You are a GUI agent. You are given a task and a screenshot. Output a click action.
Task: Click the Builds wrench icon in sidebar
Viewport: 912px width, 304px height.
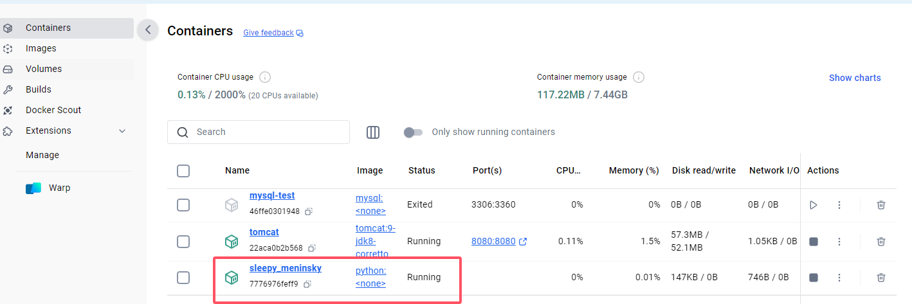[8, 90]
